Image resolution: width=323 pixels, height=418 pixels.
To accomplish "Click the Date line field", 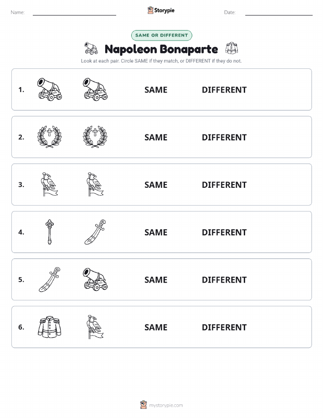I will pyautogui.click(x=279, y=12).
